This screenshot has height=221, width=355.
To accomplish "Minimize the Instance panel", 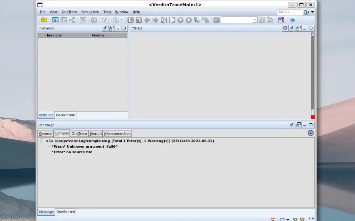I will pos(118,28).
